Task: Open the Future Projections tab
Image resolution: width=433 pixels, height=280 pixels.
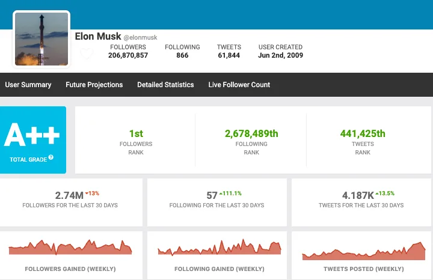Action: coord(94,85)
